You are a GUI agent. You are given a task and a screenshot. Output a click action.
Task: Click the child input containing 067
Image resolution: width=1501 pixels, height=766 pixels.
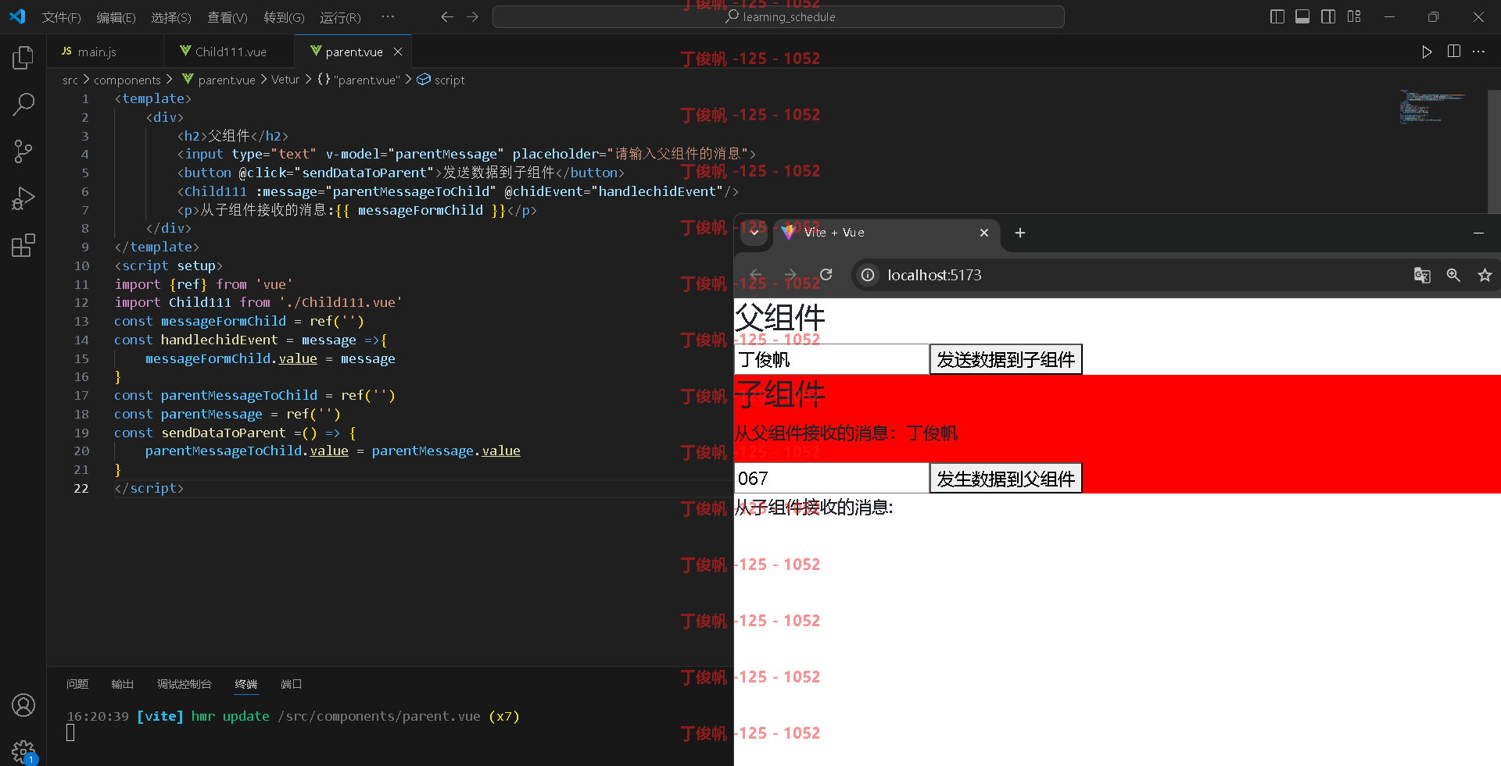pyautogui.click(x=831, y=478)
